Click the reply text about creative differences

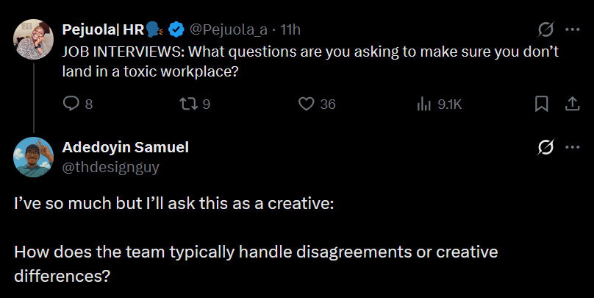[257, 252]
